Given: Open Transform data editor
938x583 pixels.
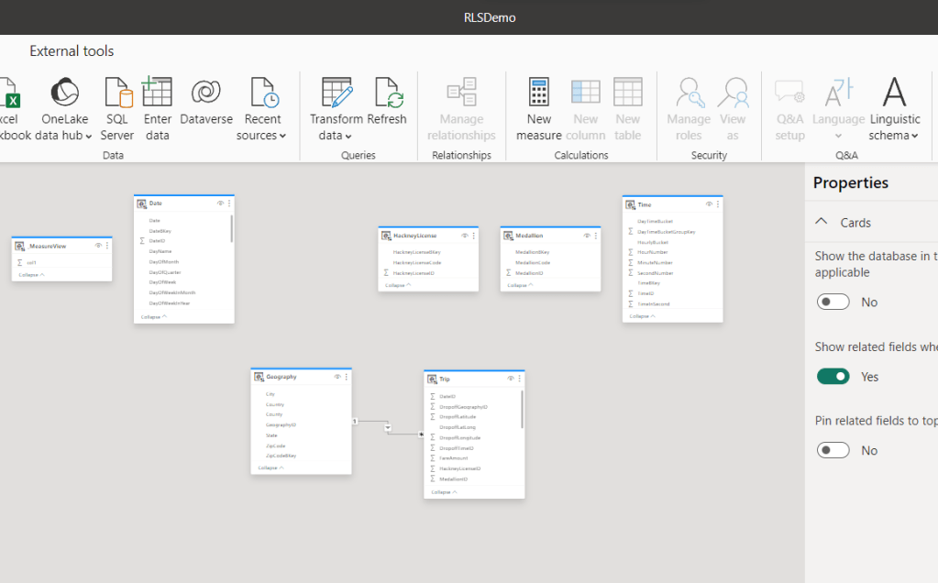Looking at the screenshot, I should tap(336, 108).
